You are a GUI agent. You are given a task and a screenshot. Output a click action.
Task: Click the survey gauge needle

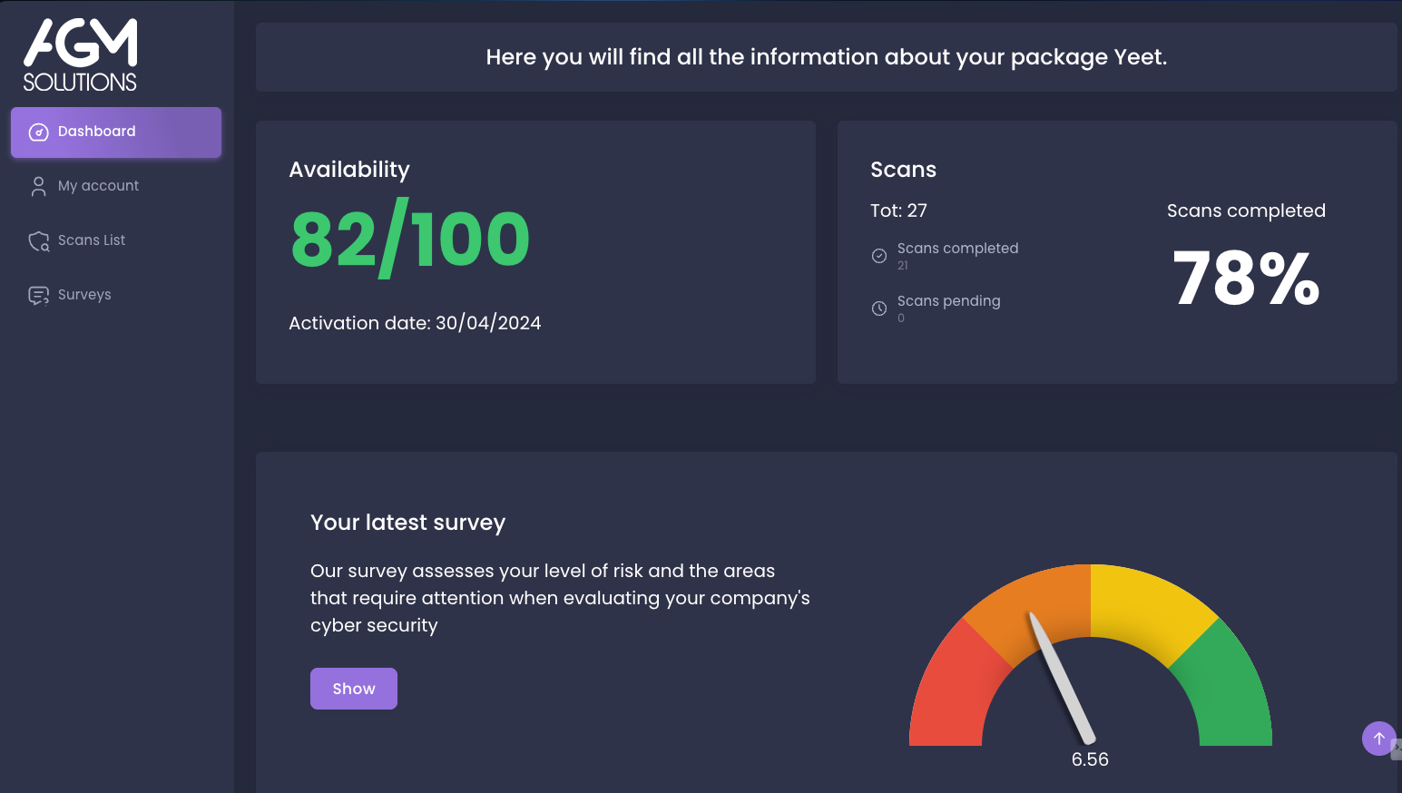click(x=1061, y=677)
